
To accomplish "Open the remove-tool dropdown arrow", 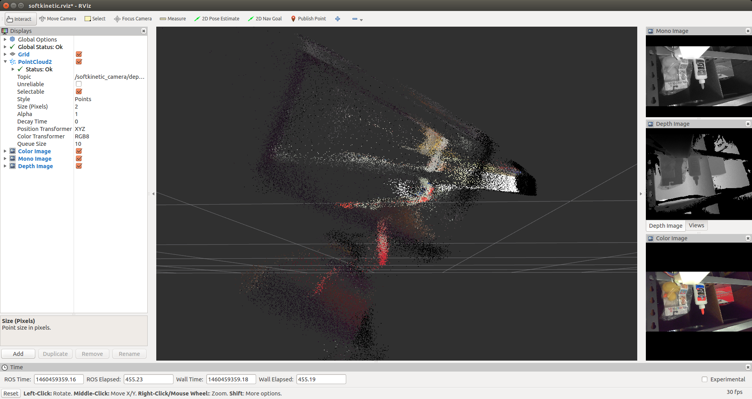I will pyautogui.click(x=361, y=20).
